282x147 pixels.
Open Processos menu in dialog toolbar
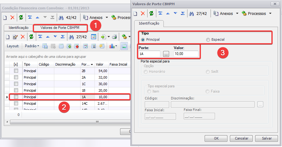tap(254, 13)
